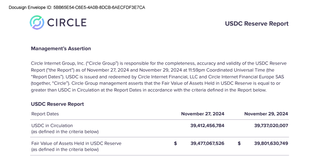Select the Docusign Envelope ID text

coord(77,7)
